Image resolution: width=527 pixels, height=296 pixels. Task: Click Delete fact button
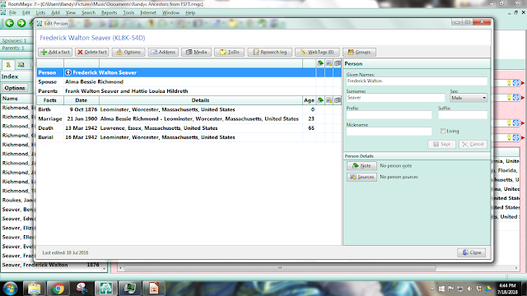92,52
